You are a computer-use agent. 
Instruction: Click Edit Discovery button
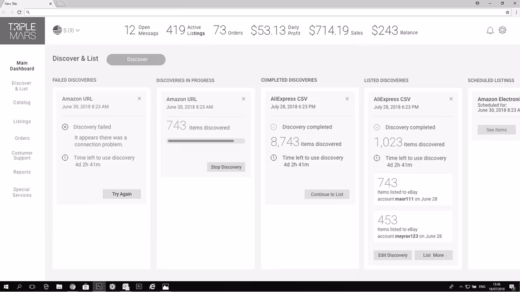coord(393,255)
